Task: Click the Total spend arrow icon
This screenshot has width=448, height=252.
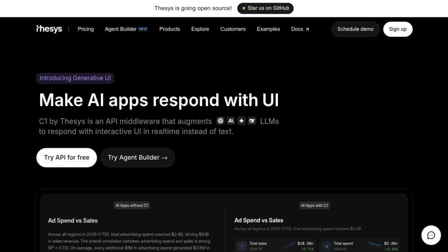Action: tap(326, 246)
